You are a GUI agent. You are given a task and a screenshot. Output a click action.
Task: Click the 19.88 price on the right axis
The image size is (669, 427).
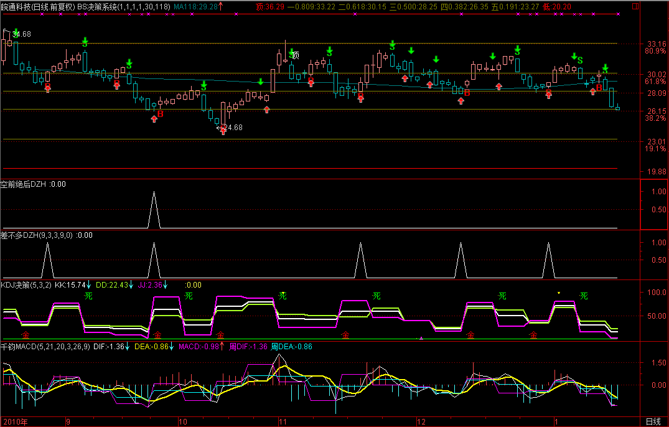pos(657,171)
